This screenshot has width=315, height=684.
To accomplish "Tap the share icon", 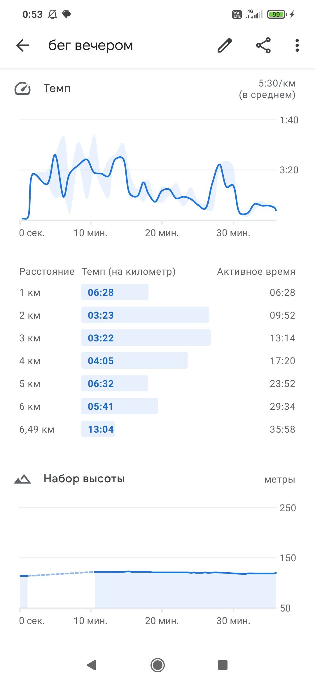I will (x=263, y=45).
